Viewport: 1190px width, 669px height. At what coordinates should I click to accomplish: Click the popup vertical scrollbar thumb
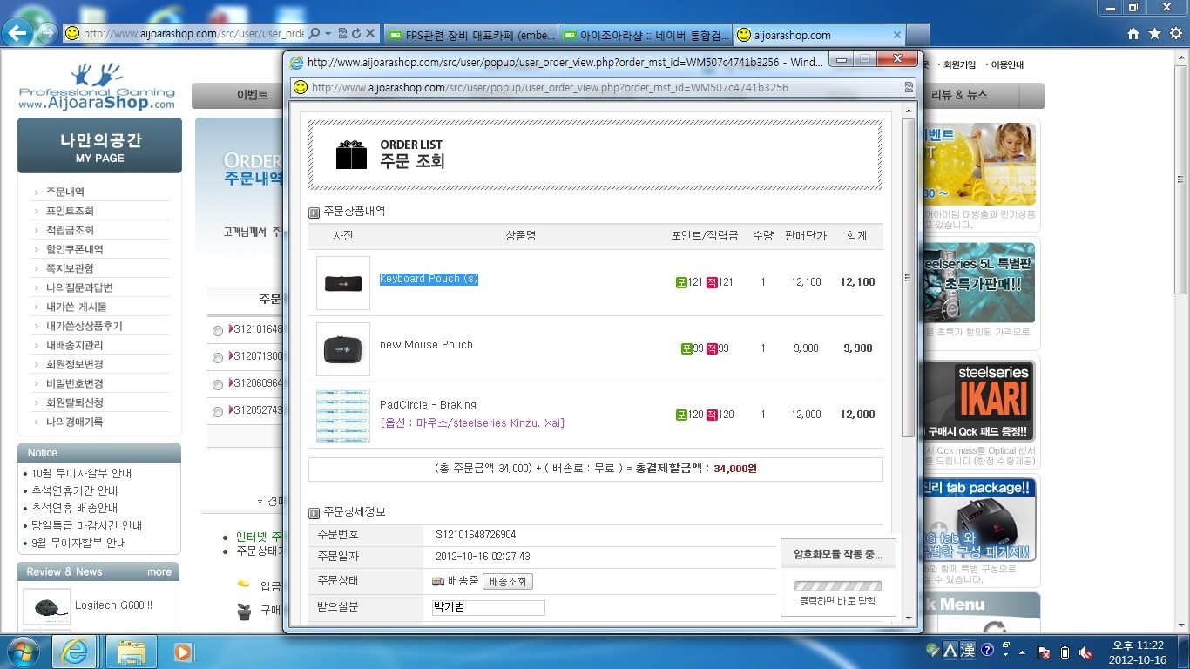[x=908, y=278]
